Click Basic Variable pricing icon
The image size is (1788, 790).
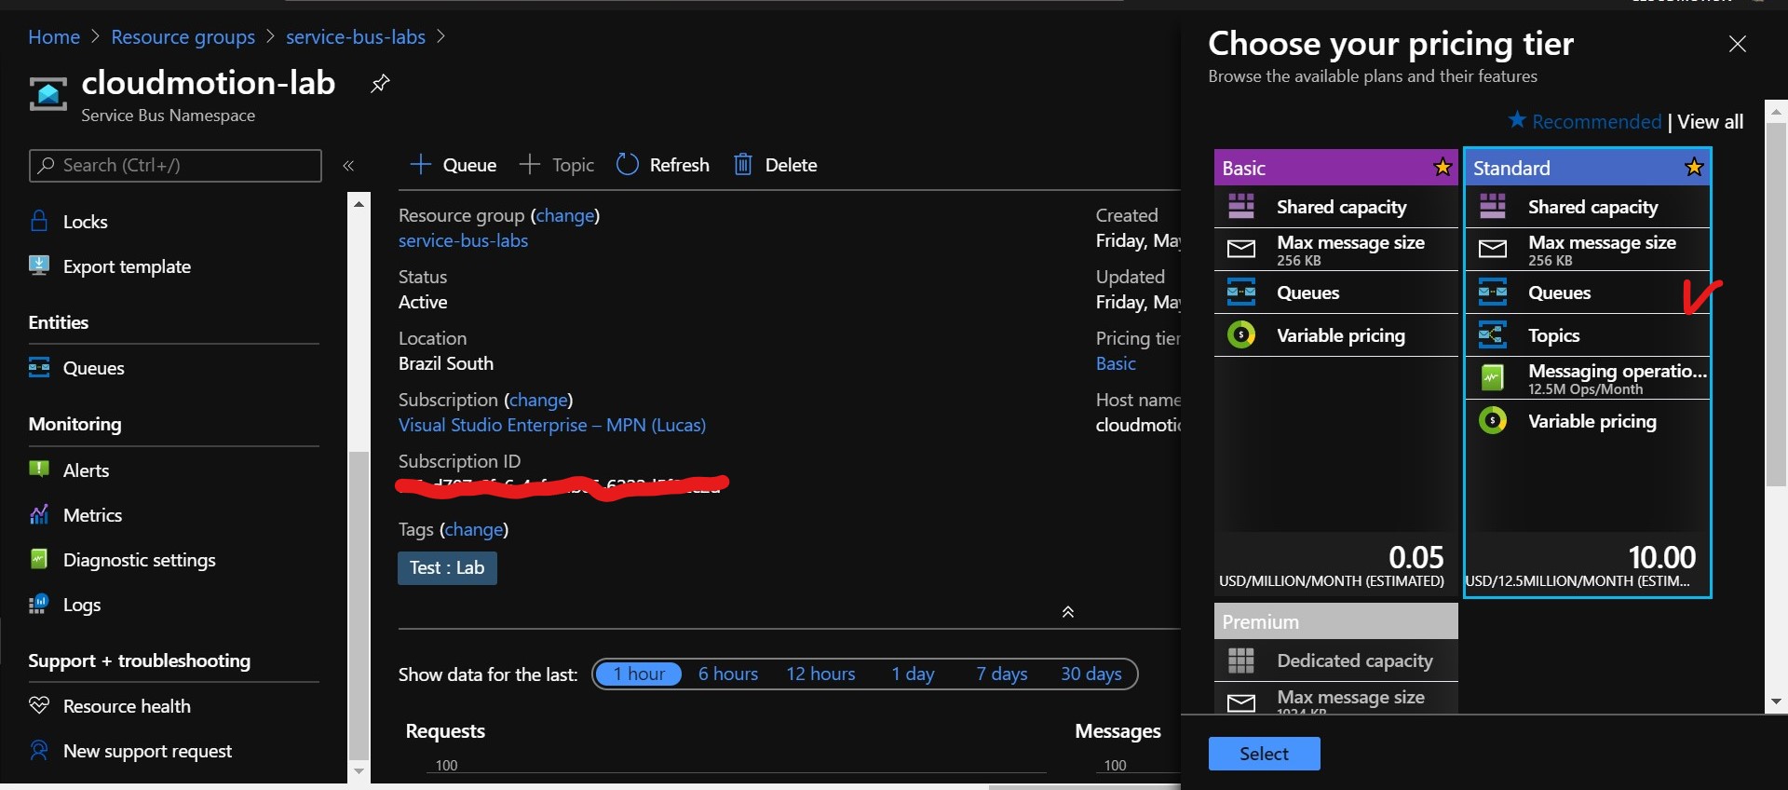[1241, 334]
